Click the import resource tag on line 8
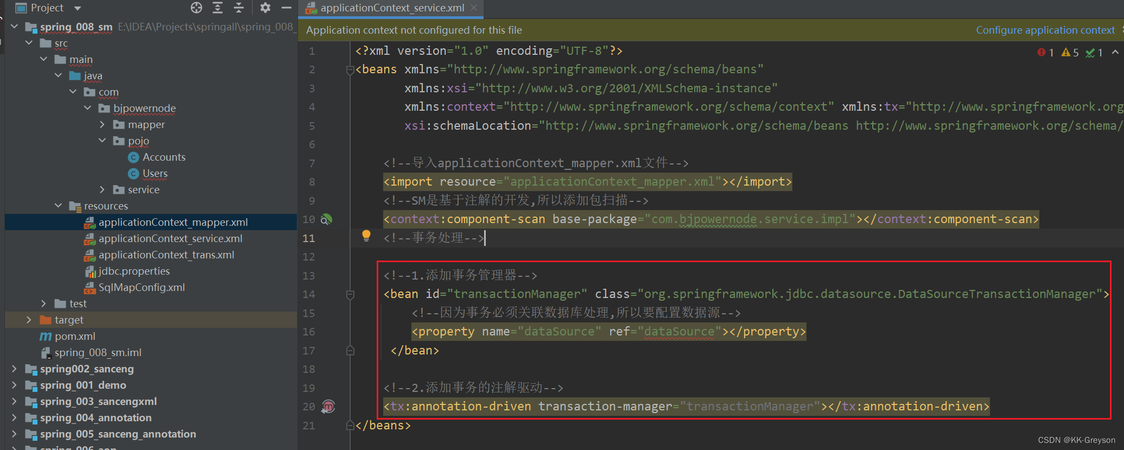The height and width of the screenshot is (450, 1124). point(588,182)
